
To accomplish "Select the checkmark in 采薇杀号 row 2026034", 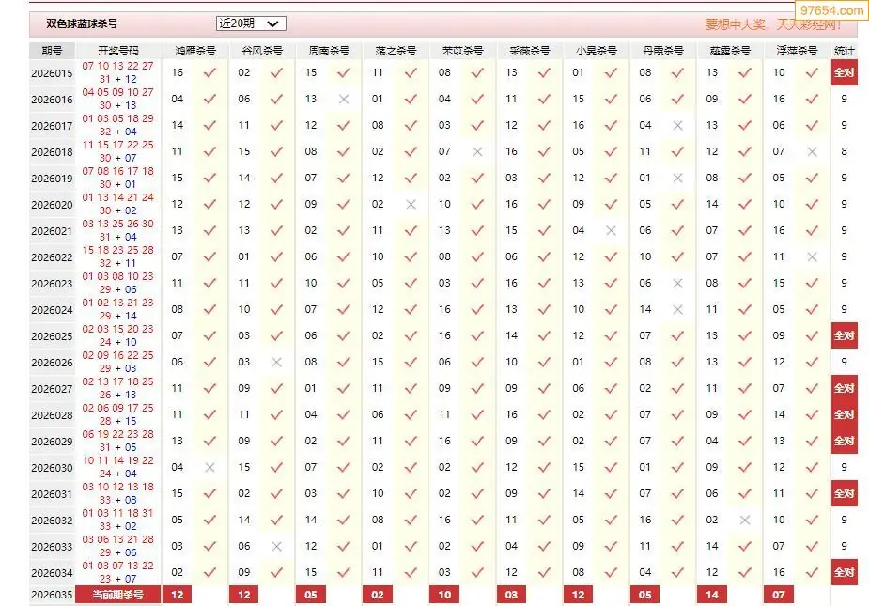I will coord(544,572).
